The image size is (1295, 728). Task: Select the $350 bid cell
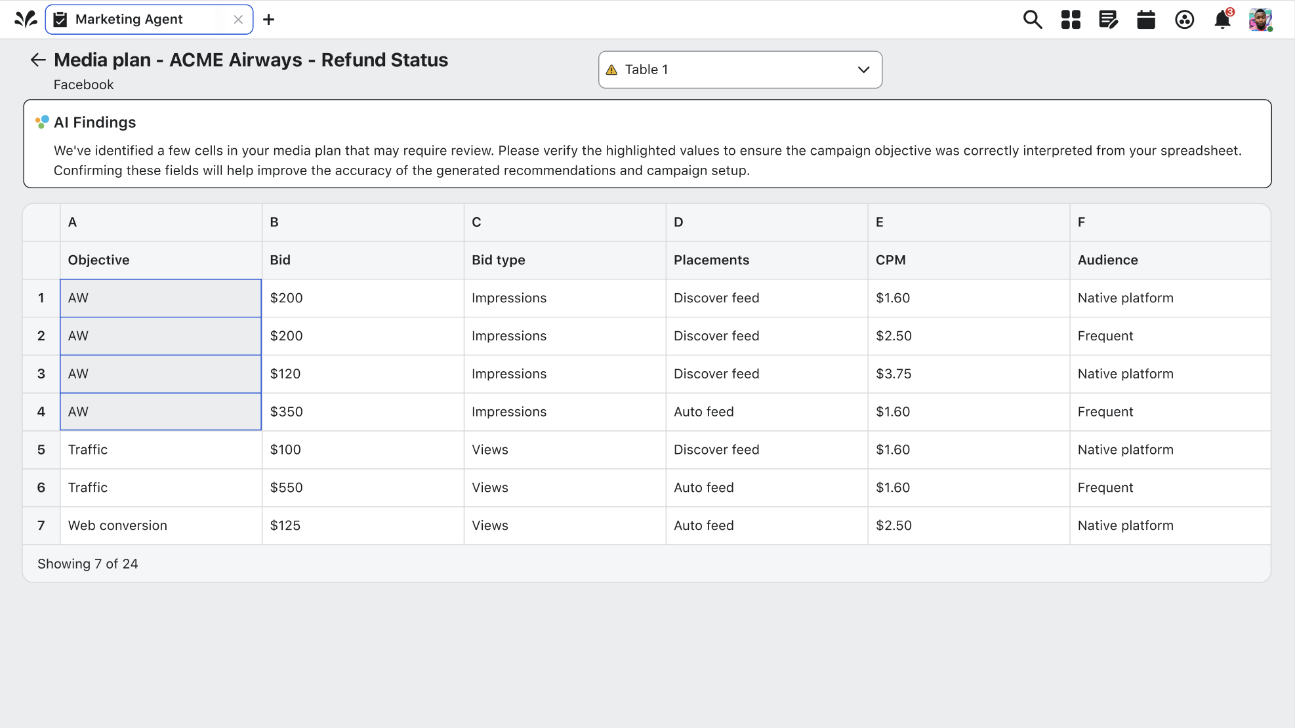[x=363, y=412]
